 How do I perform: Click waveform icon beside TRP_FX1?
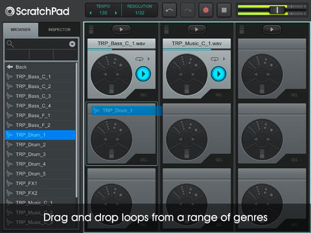pyautogui.click(x=10, y=183)
